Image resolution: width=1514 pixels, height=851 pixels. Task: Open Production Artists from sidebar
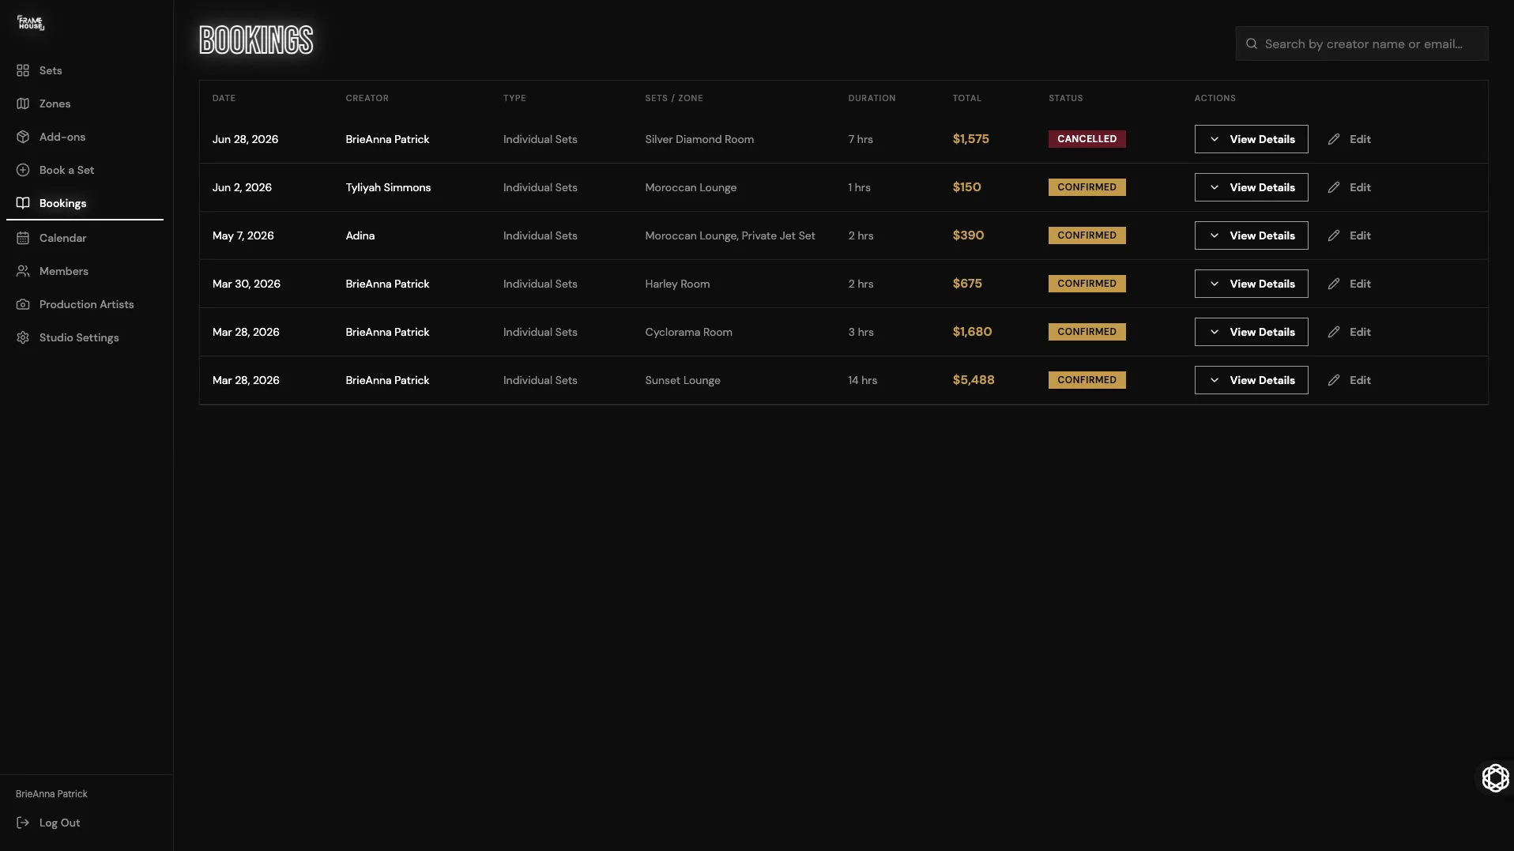(x=85, y=304)
